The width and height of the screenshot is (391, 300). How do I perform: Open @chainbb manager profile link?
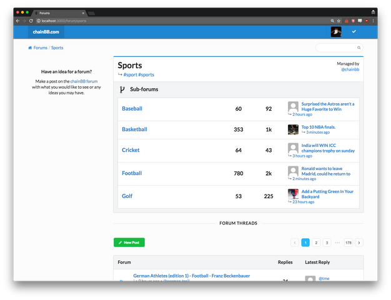350,69
